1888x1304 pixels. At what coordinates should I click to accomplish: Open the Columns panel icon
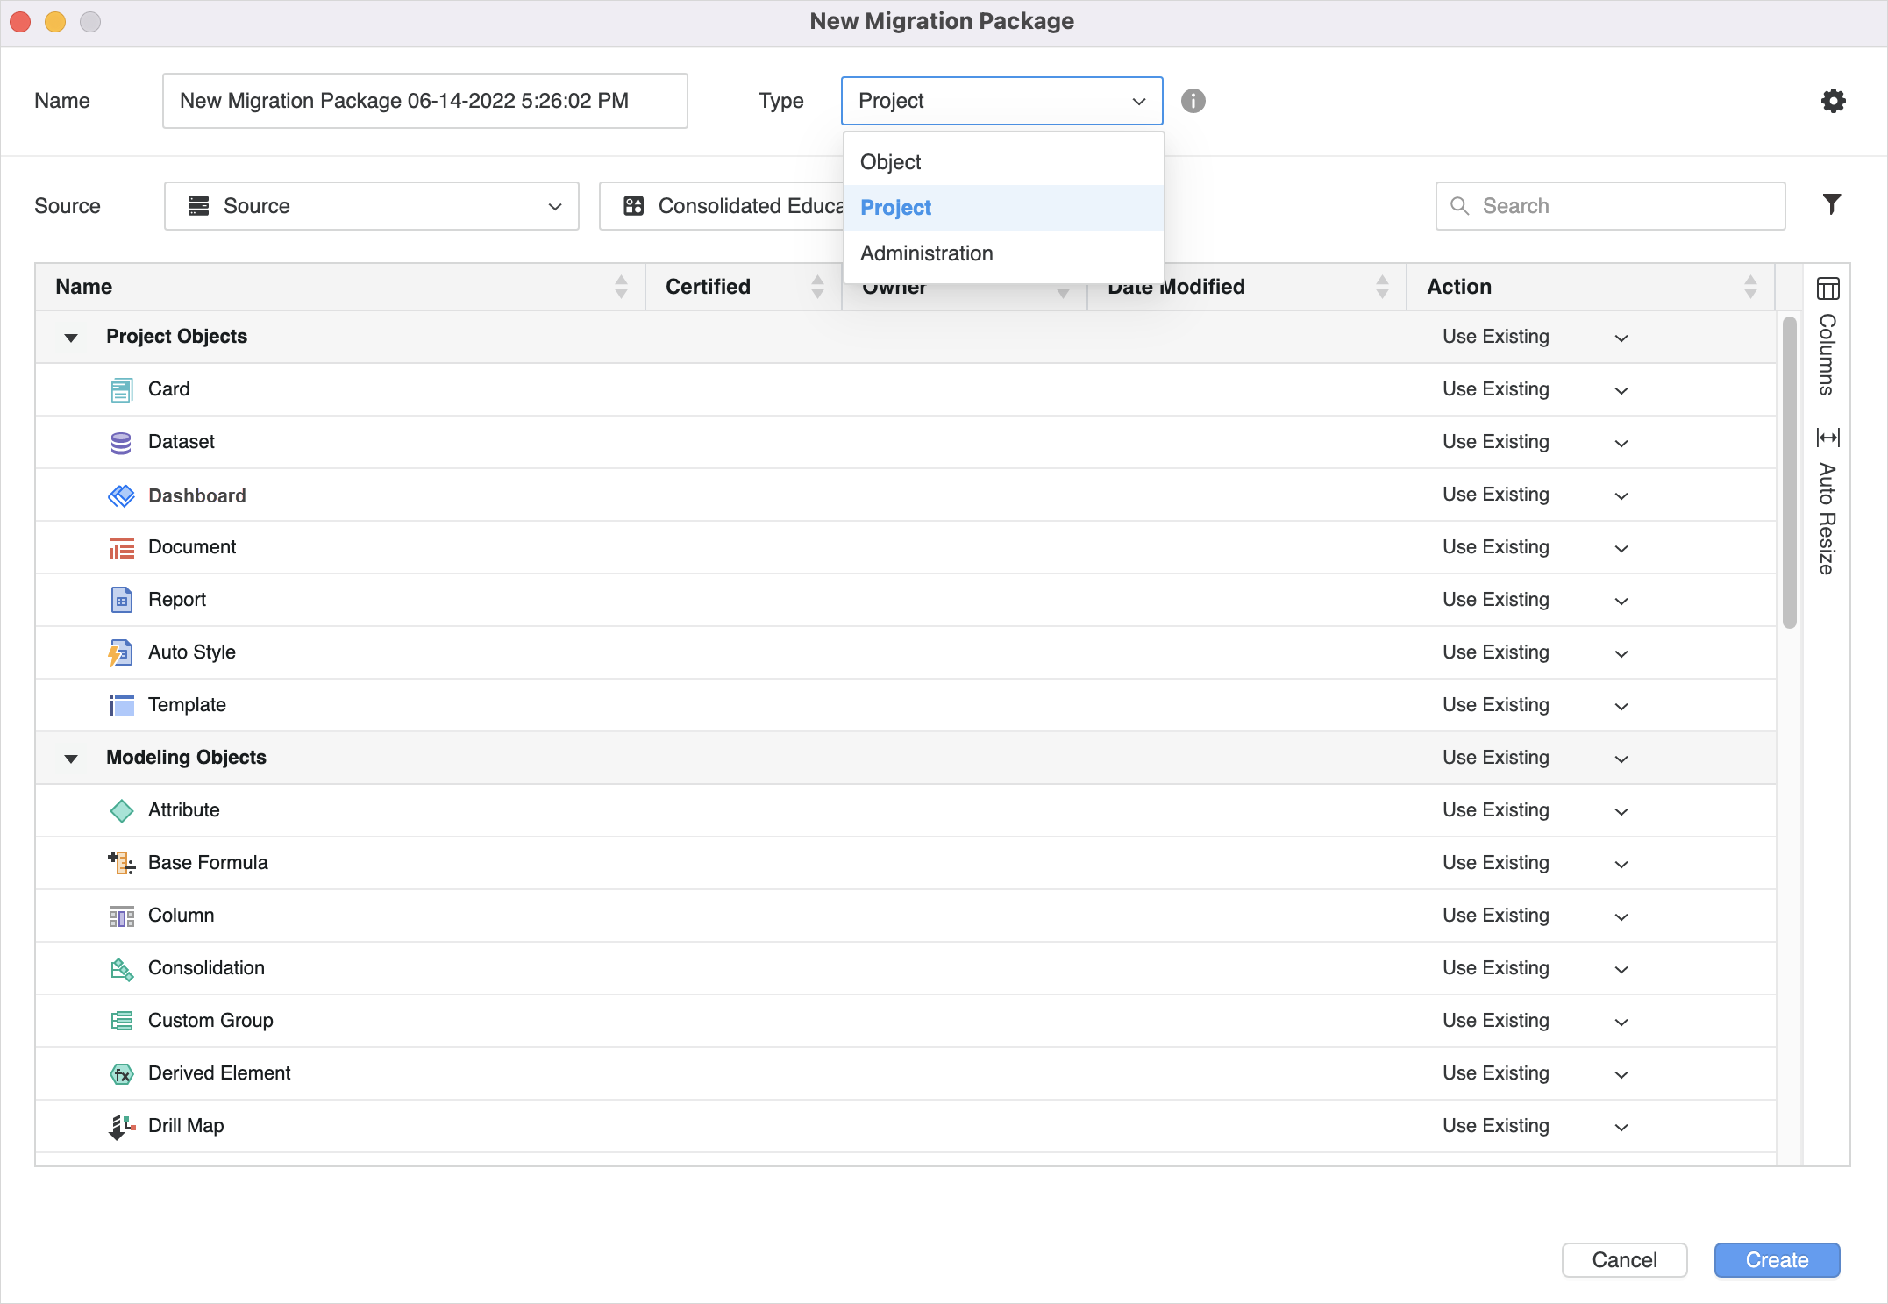[1827, 289]
